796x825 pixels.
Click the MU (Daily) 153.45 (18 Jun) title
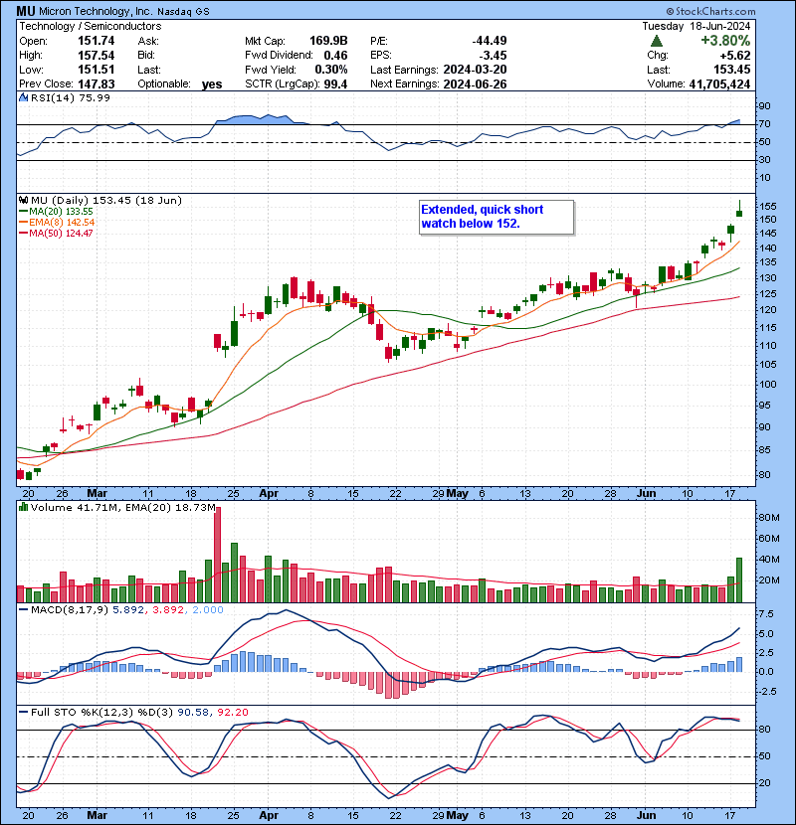click(x=105, y=200)
